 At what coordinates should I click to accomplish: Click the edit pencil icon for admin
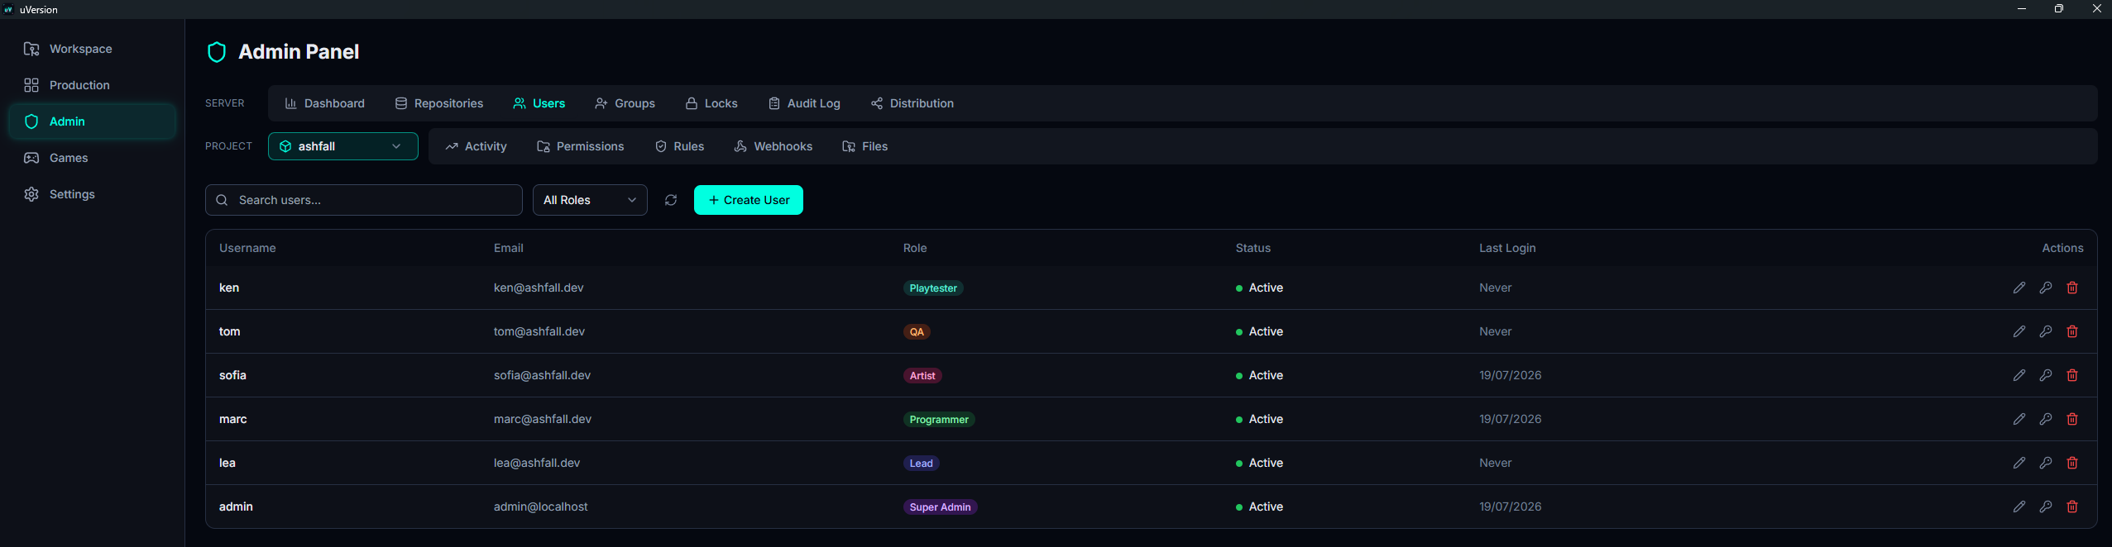[x=2019, y=507]
